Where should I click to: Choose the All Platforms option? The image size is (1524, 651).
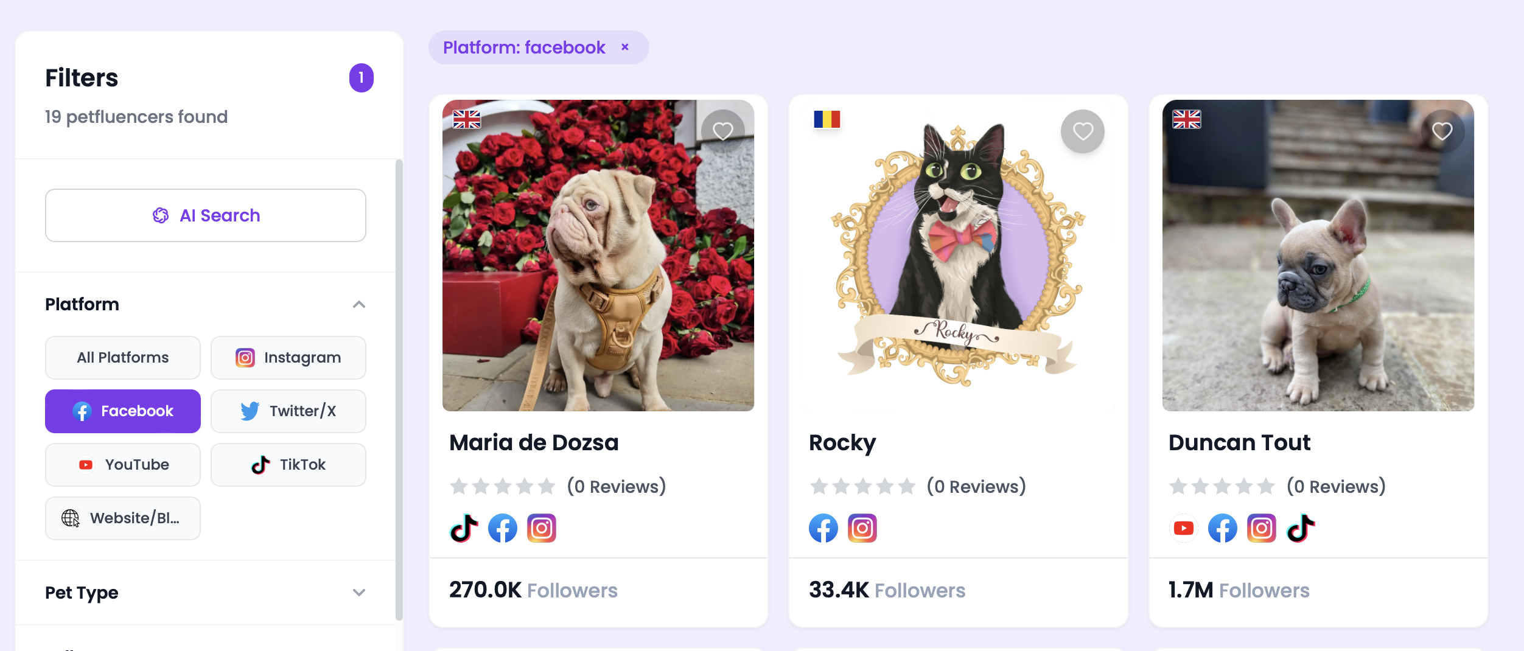(x=123, y=358)
